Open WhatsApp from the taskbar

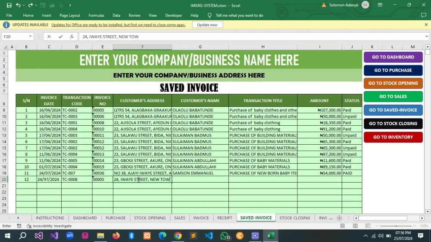click(x=225, y=236)
